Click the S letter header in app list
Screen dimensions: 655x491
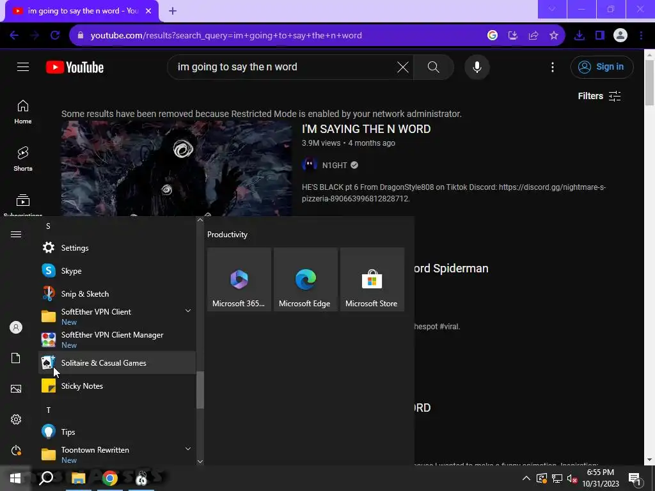click(x=48, y=226)
